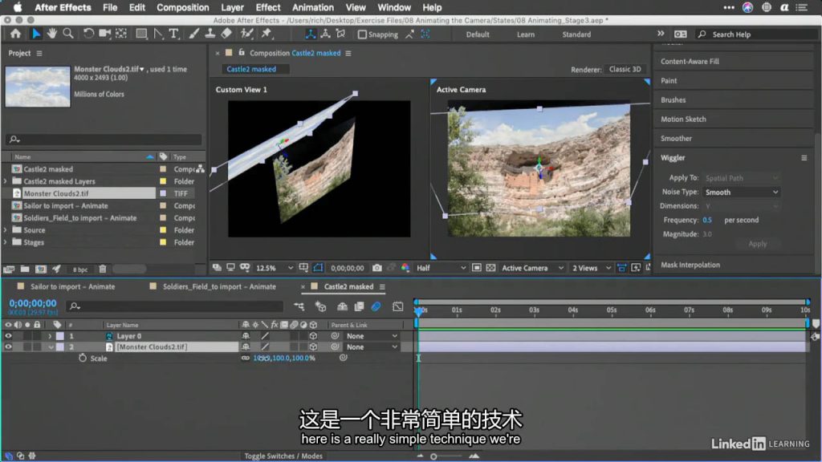Click the create new folder icon
The image size is (822, 462).
point(25,269)
